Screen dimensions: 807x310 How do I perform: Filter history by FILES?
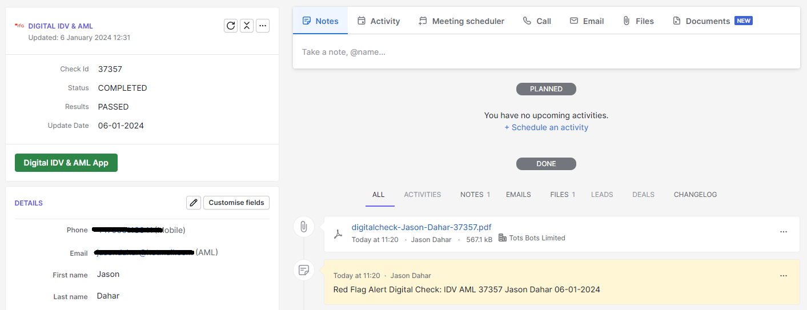(563, 195)
